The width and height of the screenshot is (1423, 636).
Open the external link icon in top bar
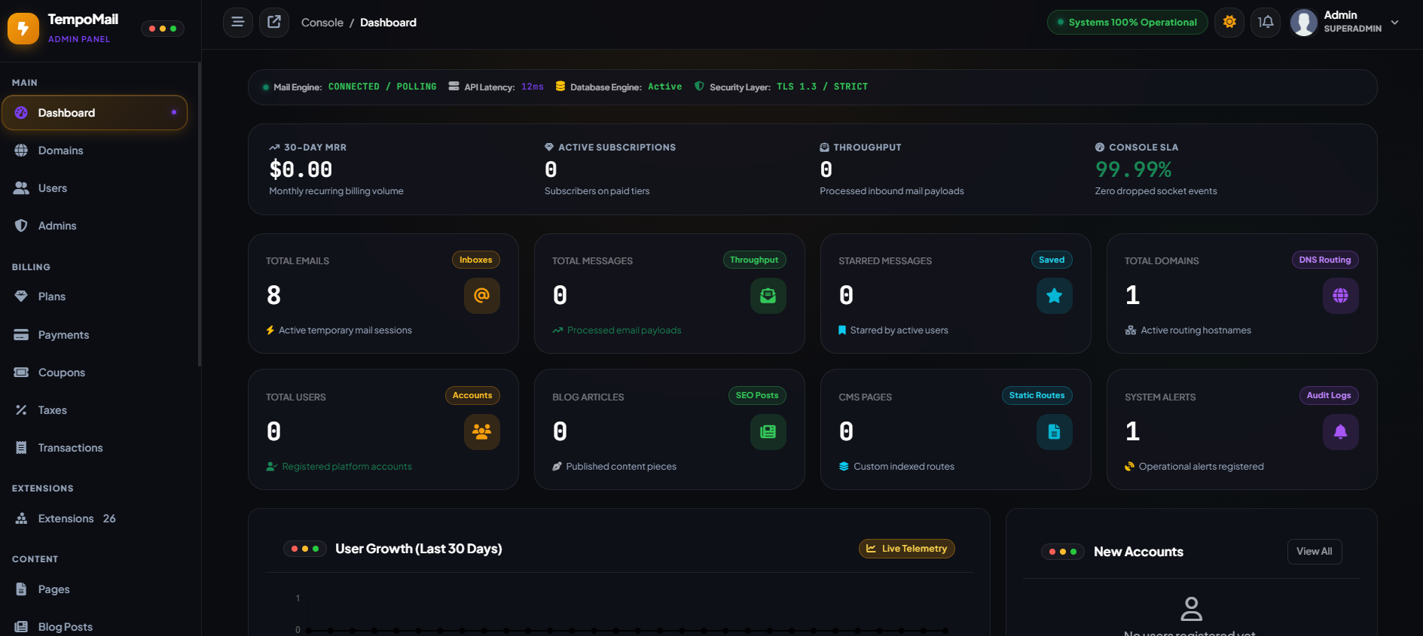click(274, 22)
